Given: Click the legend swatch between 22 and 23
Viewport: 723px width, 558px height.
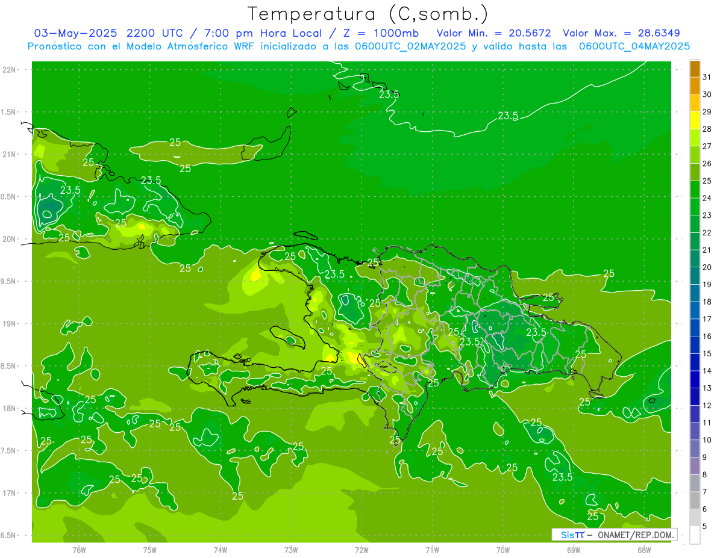Looking at the screenshot, I should 695,224.
